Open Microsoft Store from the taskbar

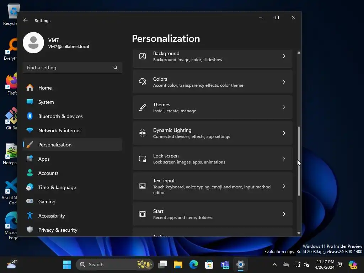209,264
